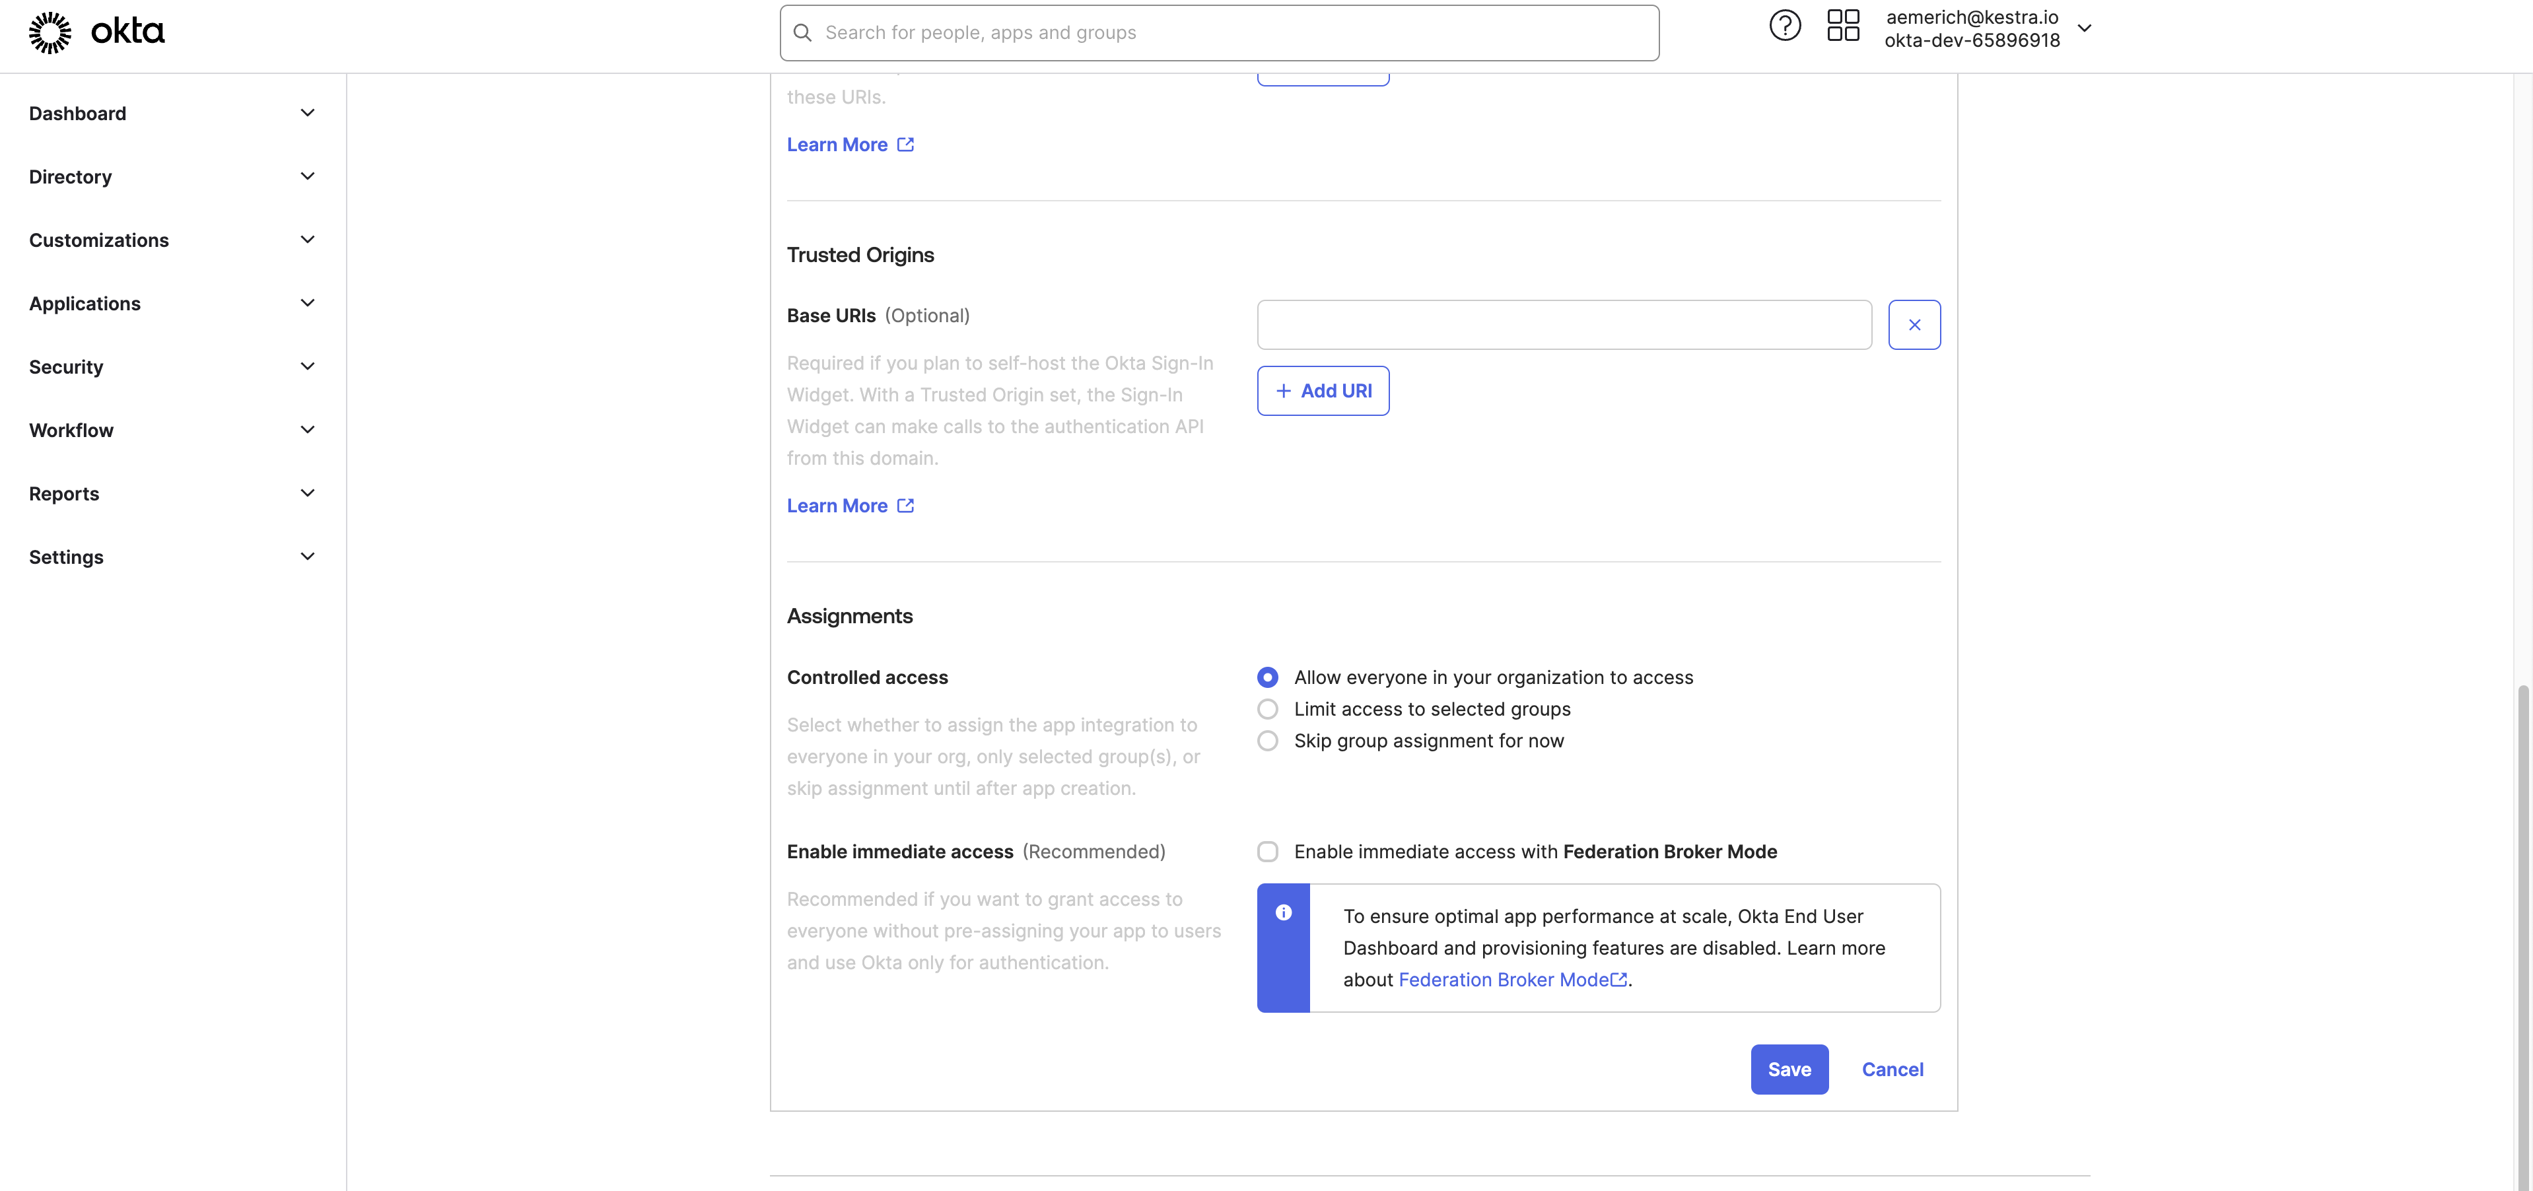Select Limit access to selected groups
Screen dimensions: 2533x1191
[1267, 709]
